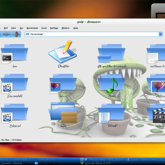
Task: Open the folder with the brown box
Action: (63, 113)
